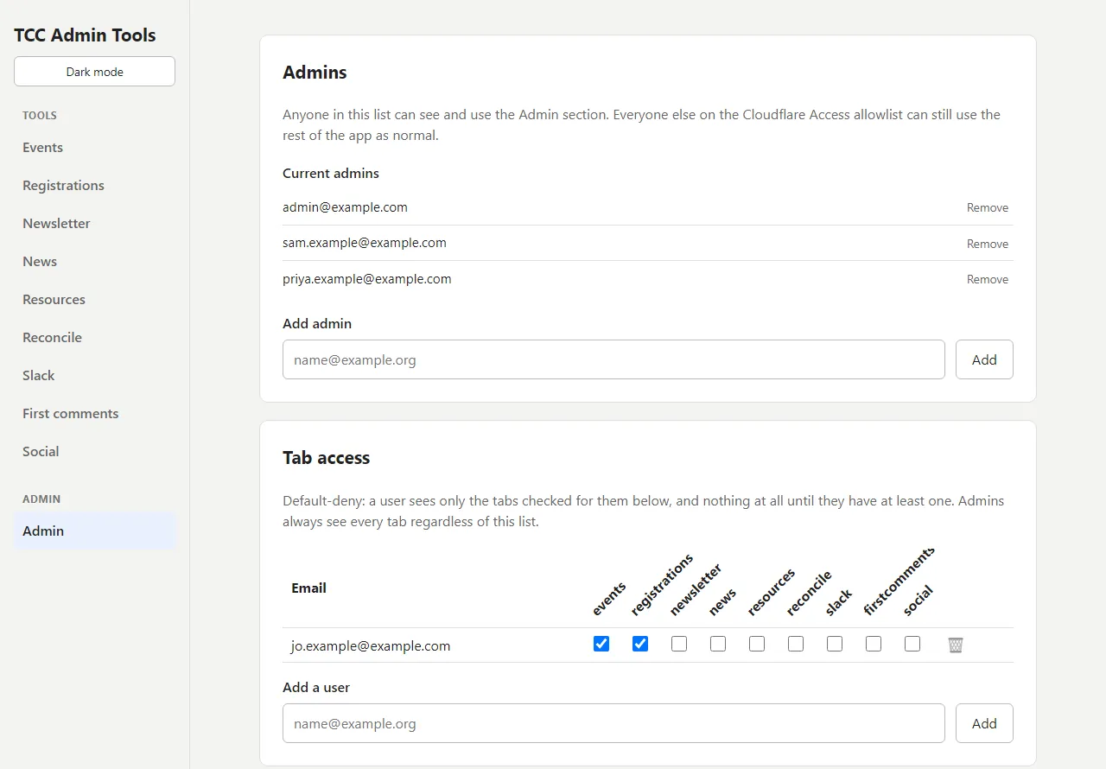Click sam.example@example.com in Current admins
The height and width of the screenshot is (769, 1106).
tap(365, 243)
